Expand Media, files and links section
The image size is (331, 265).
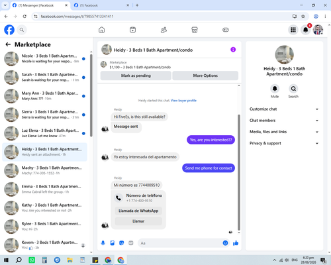coord(284,132)
